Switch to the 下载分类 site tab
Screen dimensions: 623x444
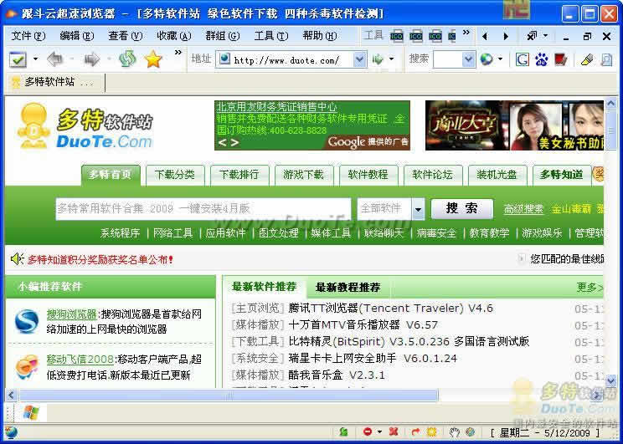pyautogui.click(x=175, y=175)
